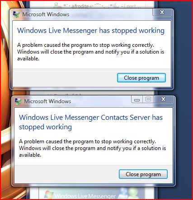Select the afrodite contact name in Messenger window
Viewport: 193px width, 200px height.
(80, 6)
